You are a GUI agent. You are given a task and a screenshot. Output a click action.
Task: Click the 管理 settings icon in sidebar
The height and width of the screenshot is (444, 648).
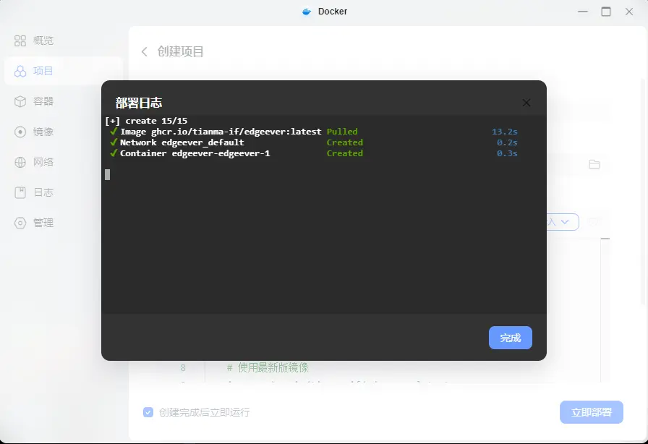coord(20,223)
